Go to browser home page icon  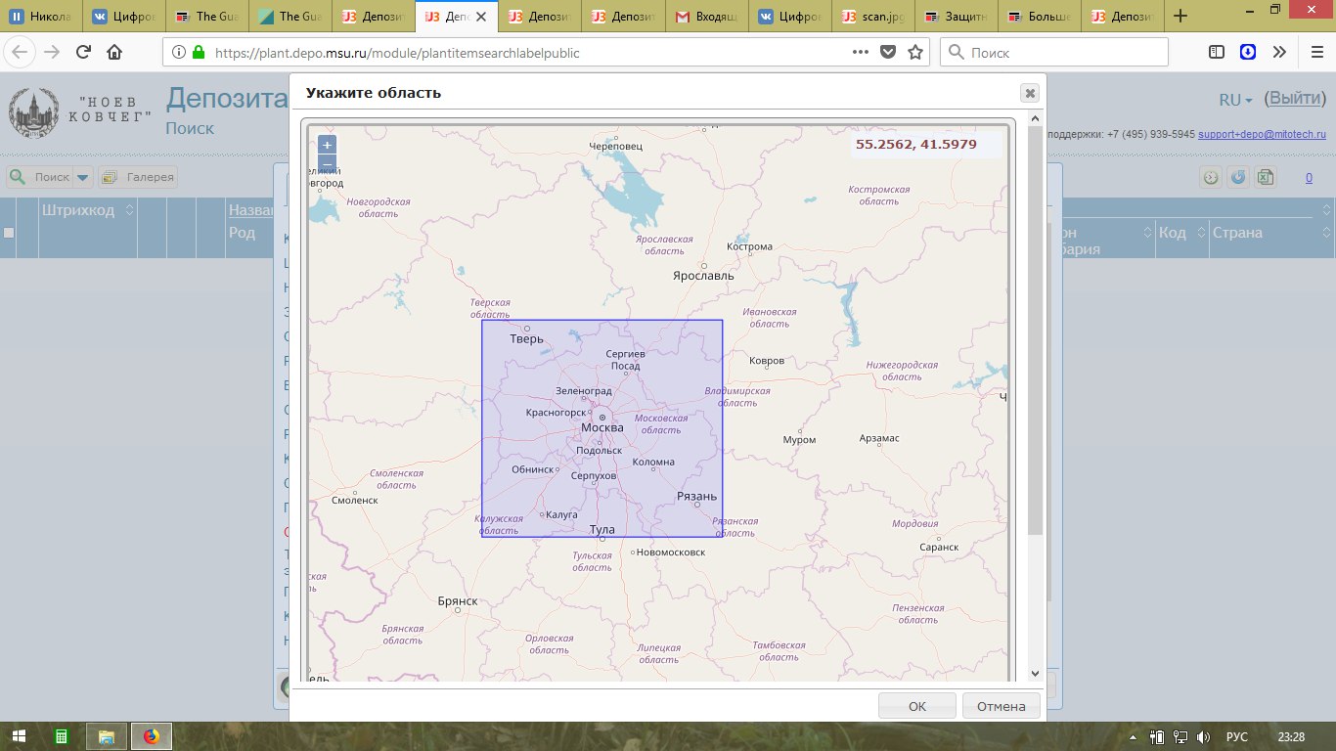(x=114, y=53)
